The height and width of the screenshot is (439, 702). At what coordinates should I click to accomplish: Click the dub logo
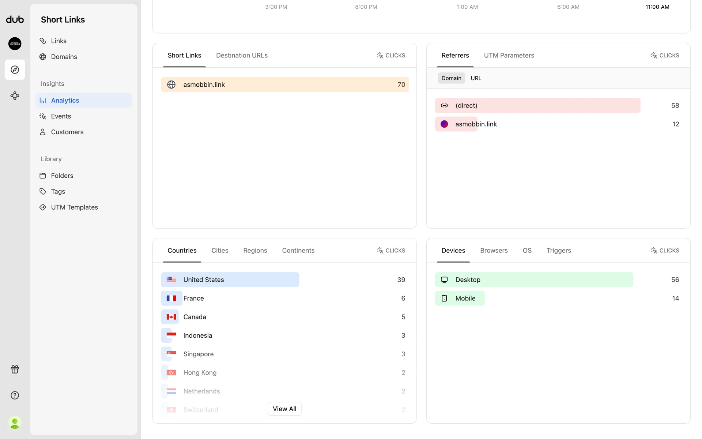pyautogui.click(x=15, y=19)
